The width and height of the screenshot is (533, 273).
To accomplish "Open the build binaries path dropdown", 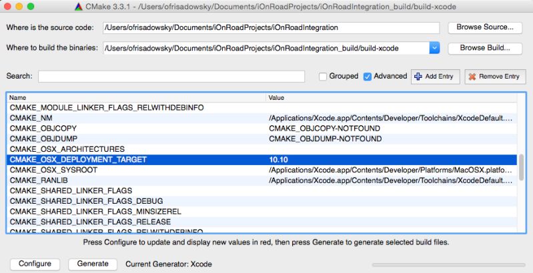I will click(434, 48).
